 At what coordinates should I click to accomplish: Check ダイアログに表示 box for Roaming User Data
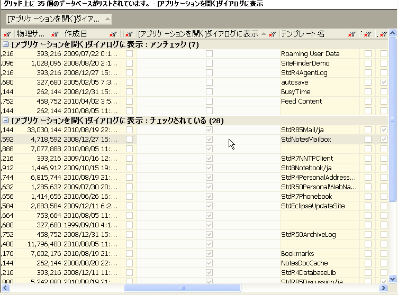[210, 54]
